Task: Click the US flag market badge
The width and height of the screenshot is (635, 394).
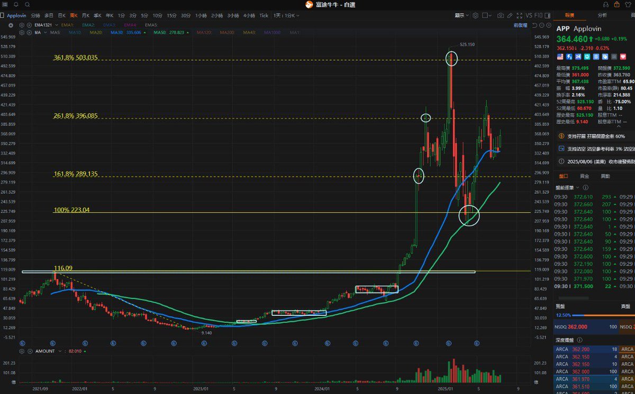Action: coord(560,57)
